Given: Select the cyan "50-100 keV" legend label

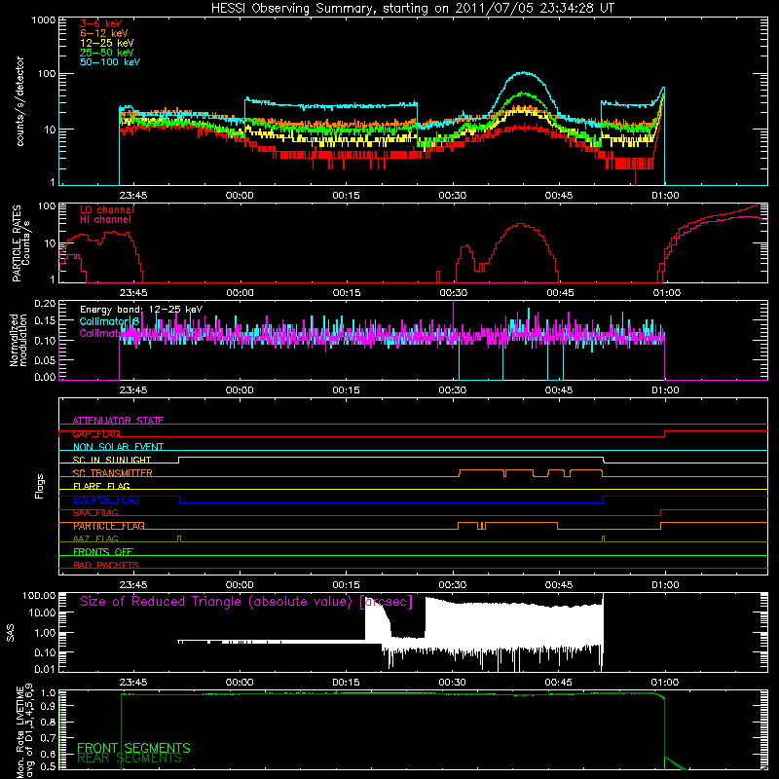Looking at the screenshot, I should pos(109,62).
